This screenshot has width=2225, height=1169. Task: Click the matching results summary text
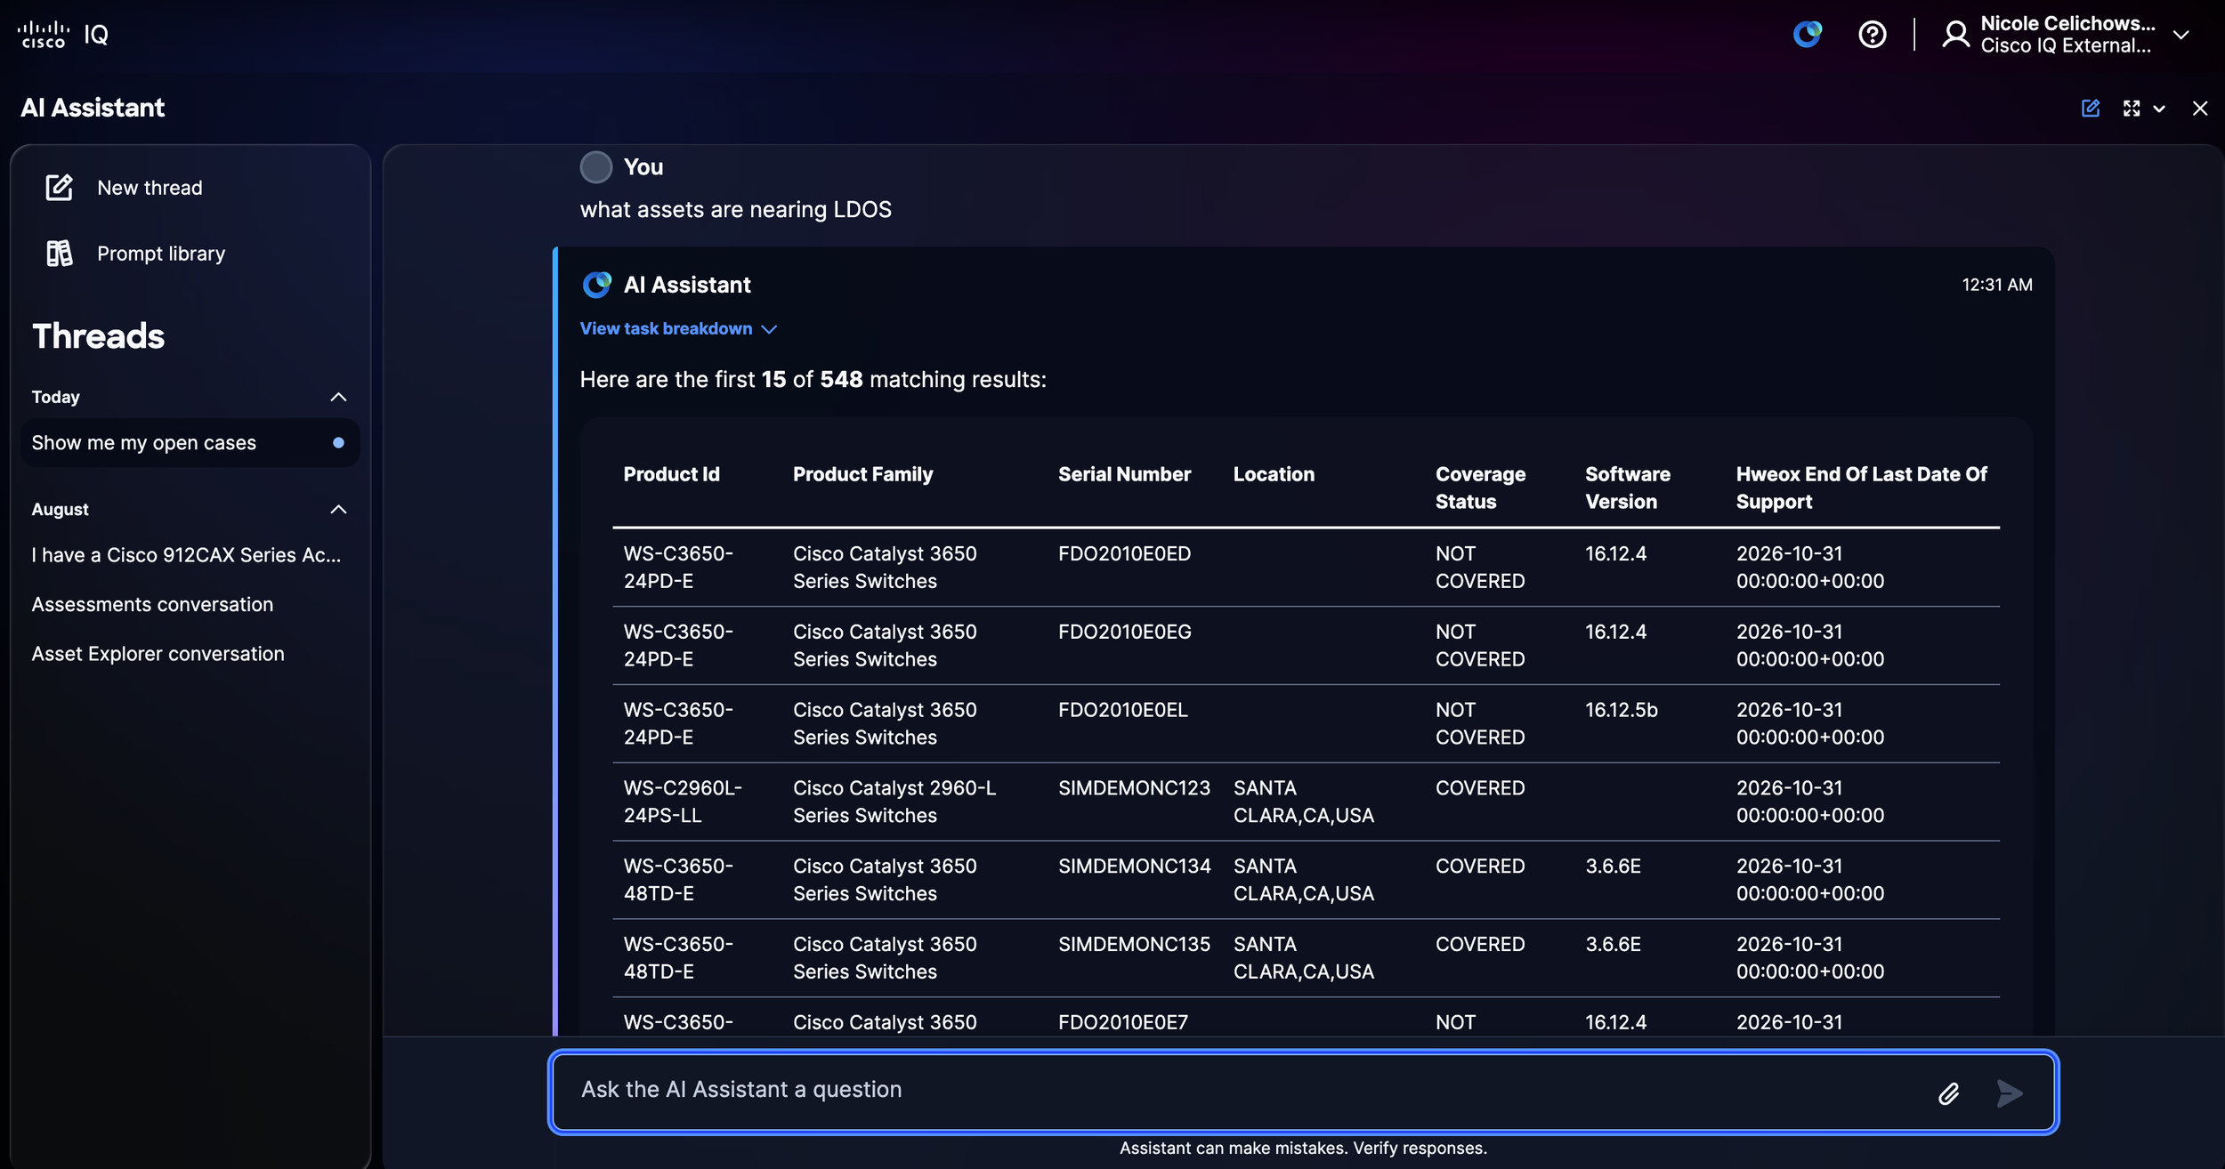coord(813,380)
